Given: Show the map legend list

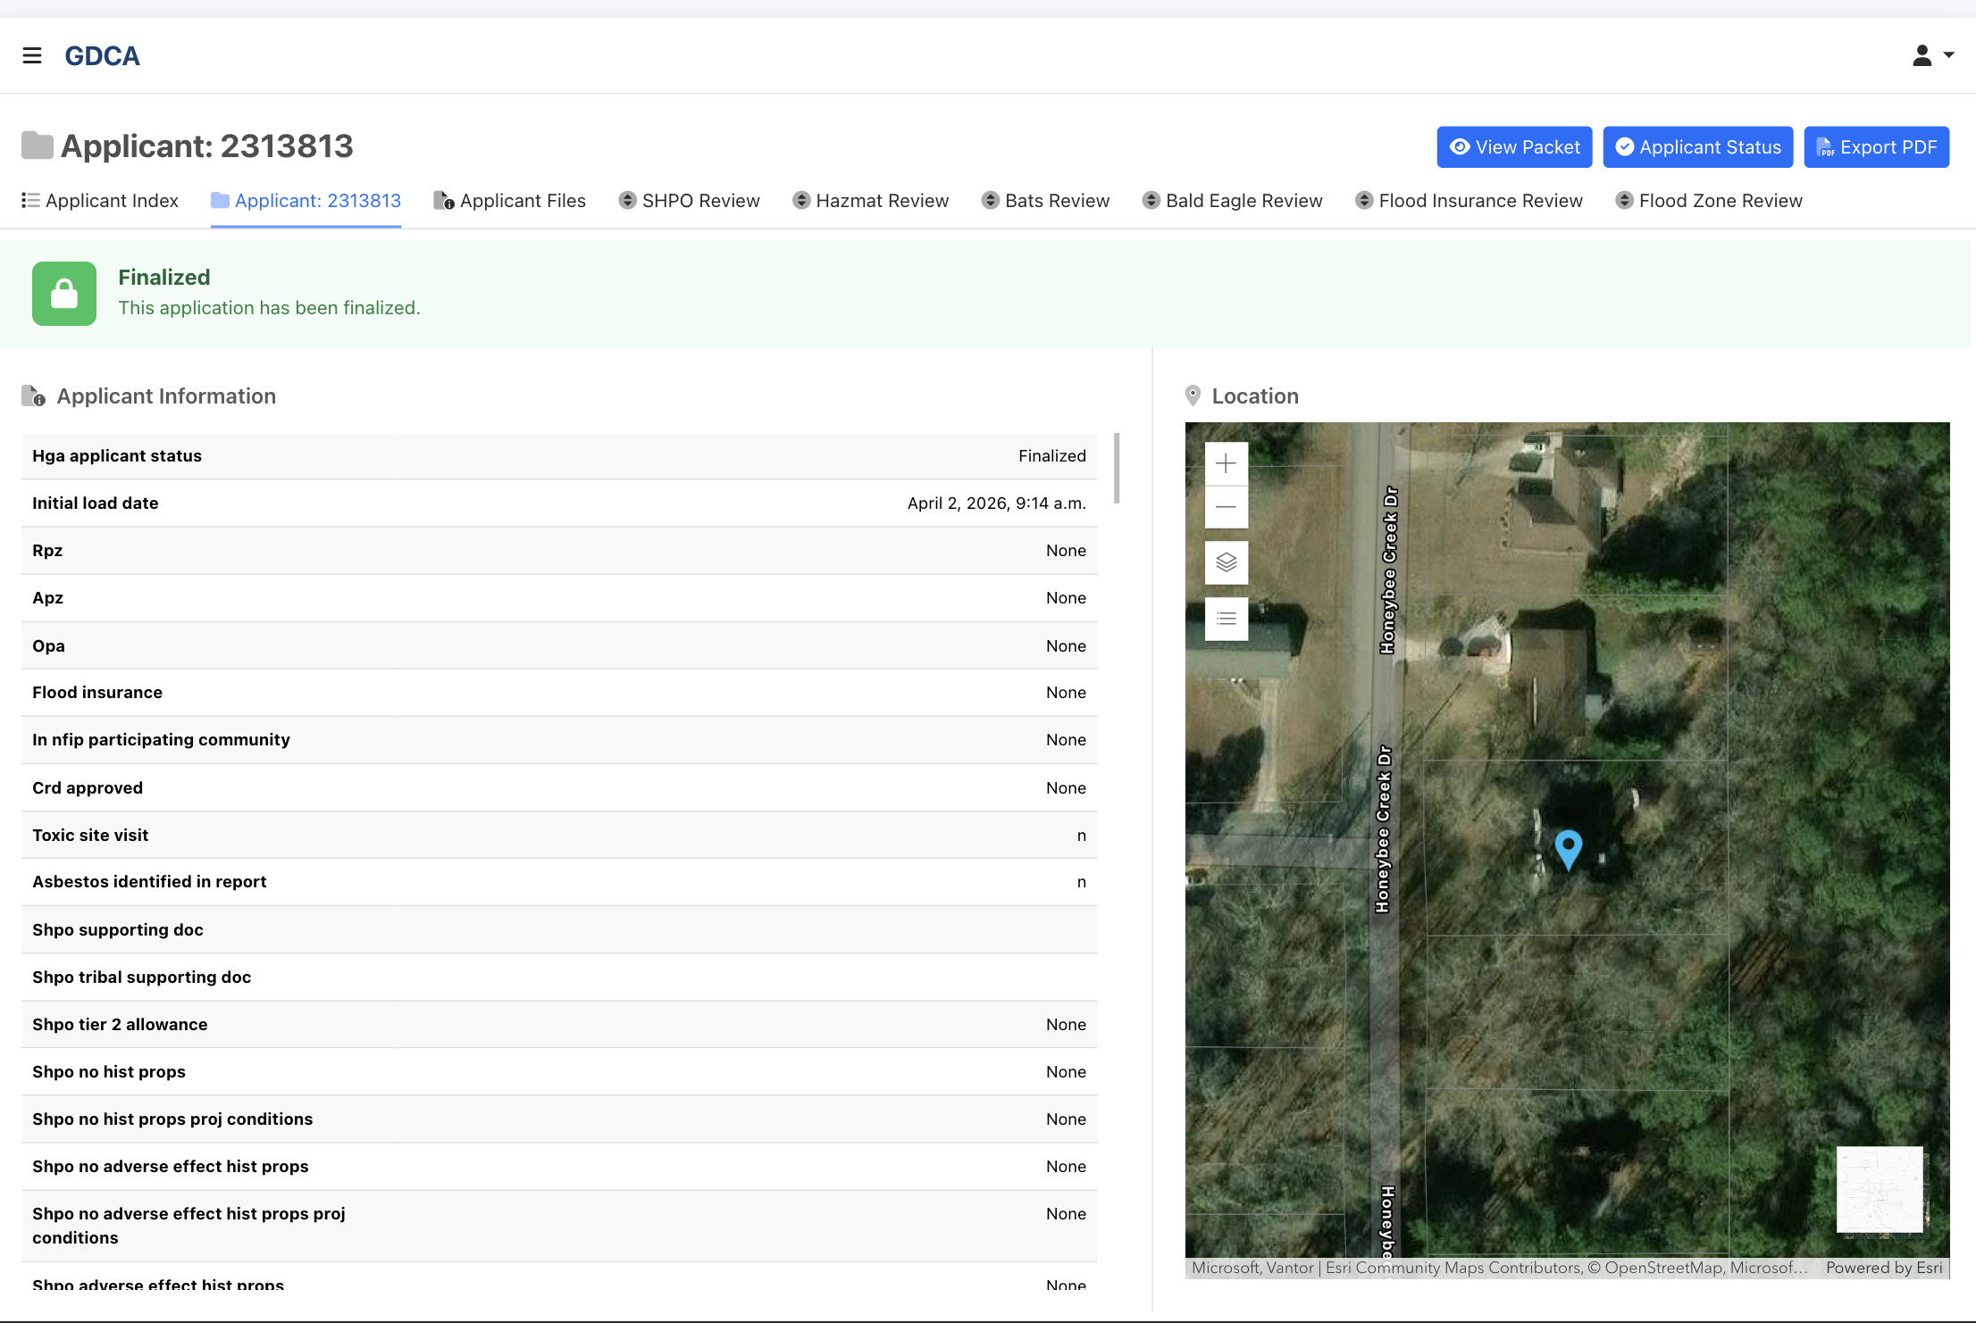Looking at the screenshot, I should (x=1226, y=619).
